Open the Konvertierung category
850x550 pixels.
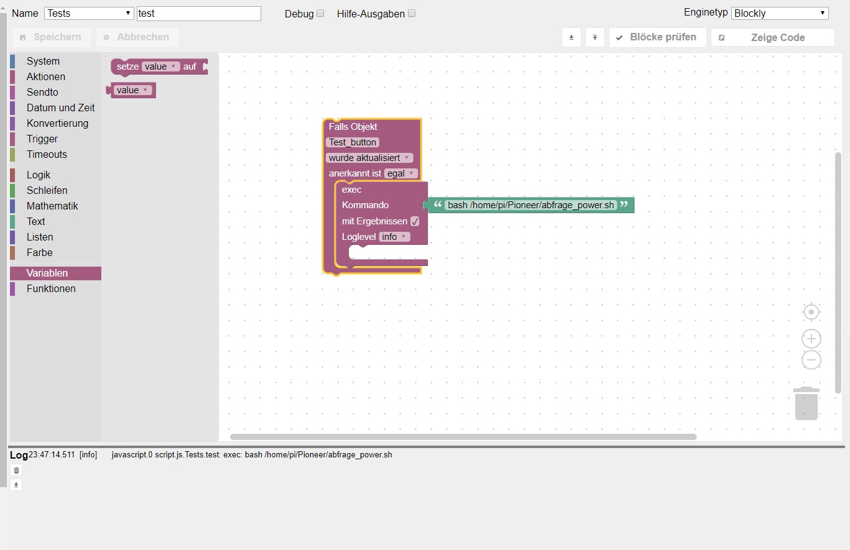55,123
